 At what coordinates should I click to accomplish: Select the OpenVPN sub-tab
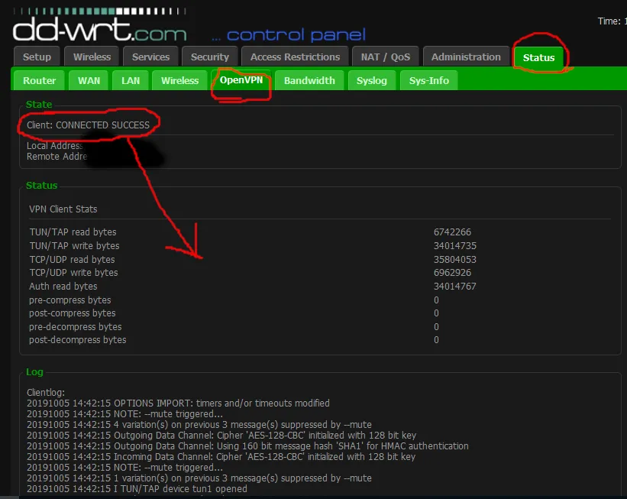tap(241, 80)
